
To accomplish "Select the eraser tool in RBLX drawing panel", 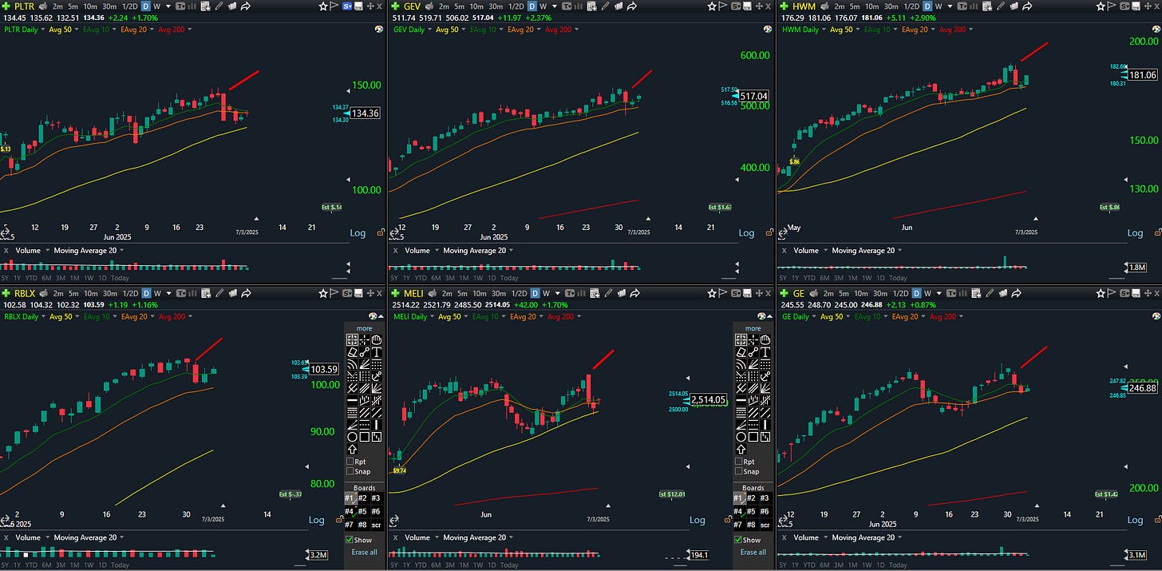I will pyautogui.click(x=352, y=352).
